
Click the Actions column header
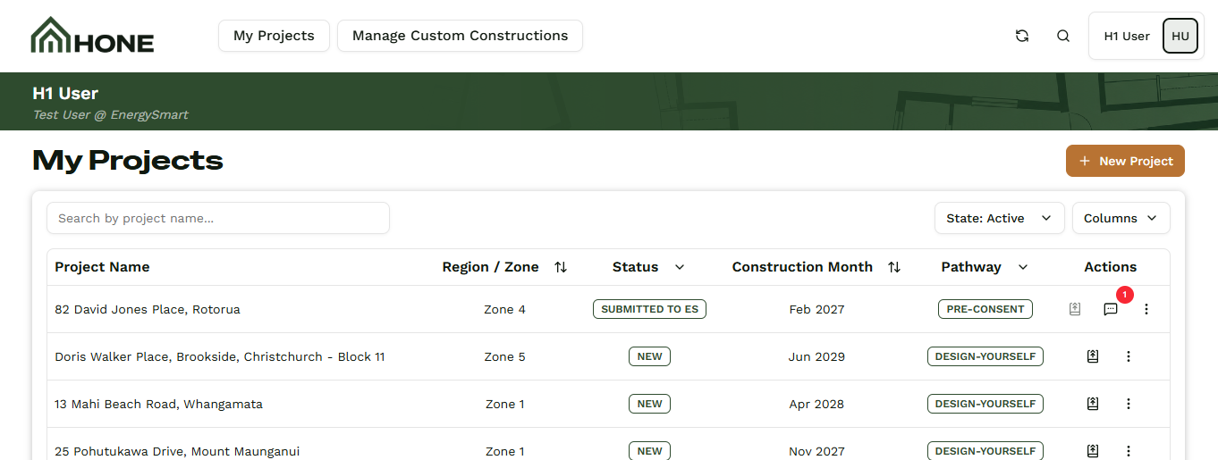1111,267
